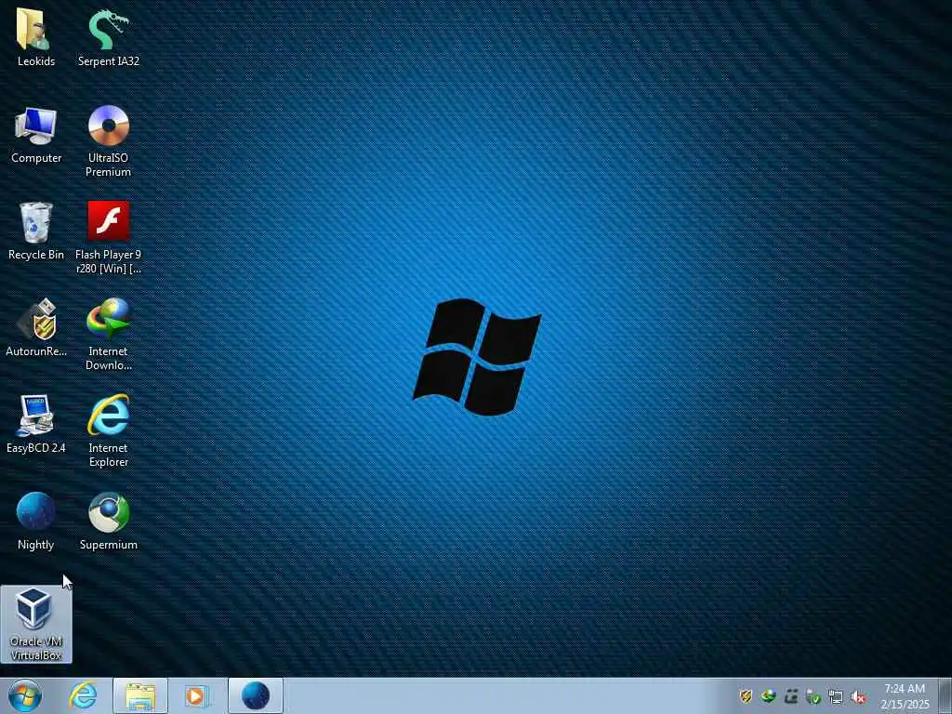Open Windows Media Player taskbar button
Image resolution: width=952 pixels, height=714 pixels.
196,695
